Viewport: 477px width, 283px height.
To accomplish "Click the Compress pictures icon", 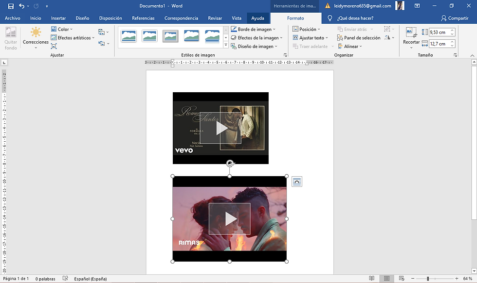I will pyautogui.click(x=54, y=46).
